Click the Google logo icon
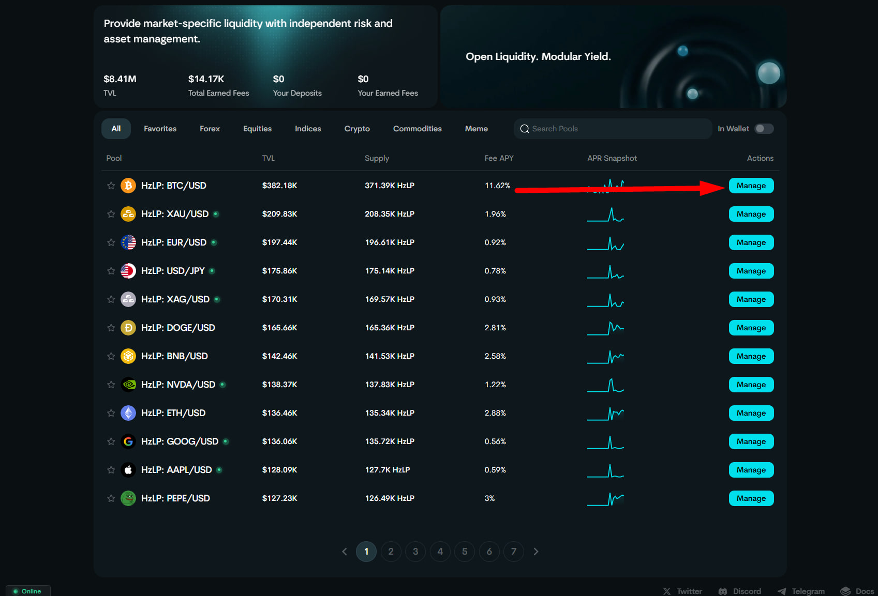Viewport: 878px width, 596px height. (x=128, y=441)
